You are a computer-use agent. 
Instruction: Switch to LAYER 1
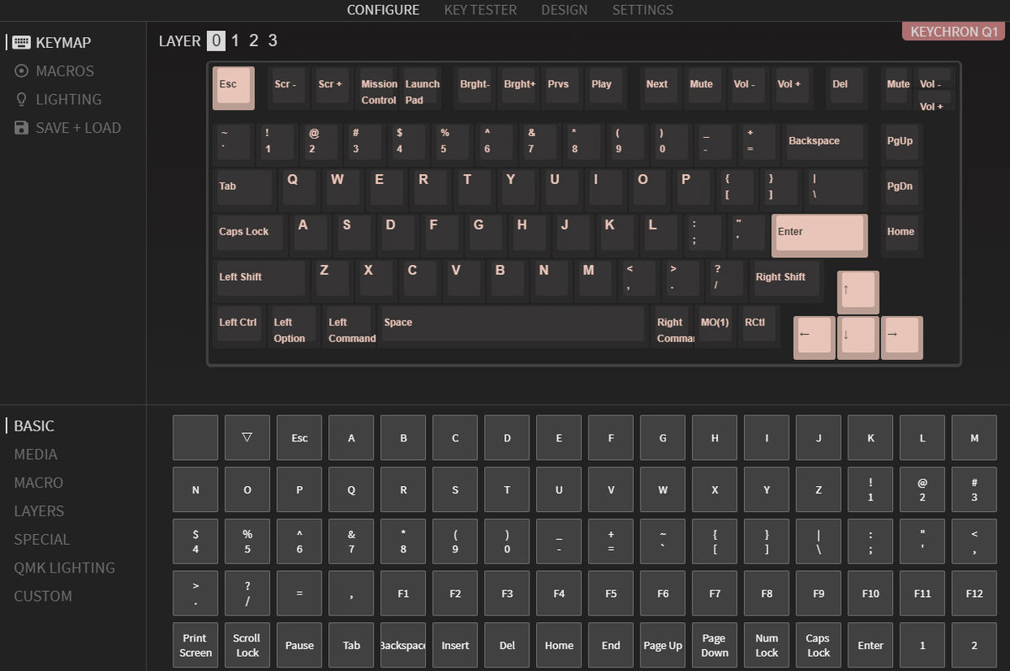235,40
